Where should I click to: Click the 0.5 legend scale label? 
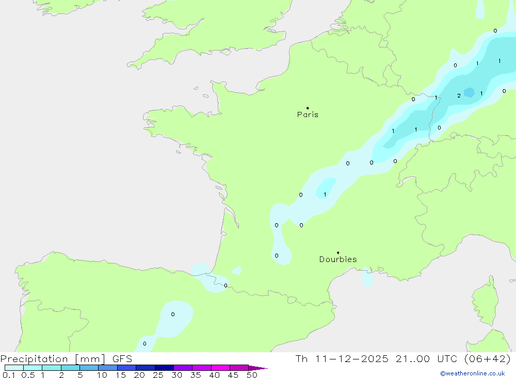pos(28,375)
